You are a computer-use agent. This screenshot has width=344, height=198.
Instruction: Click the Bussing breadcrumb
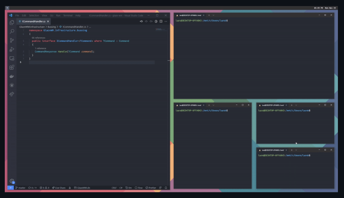[52, 27]
